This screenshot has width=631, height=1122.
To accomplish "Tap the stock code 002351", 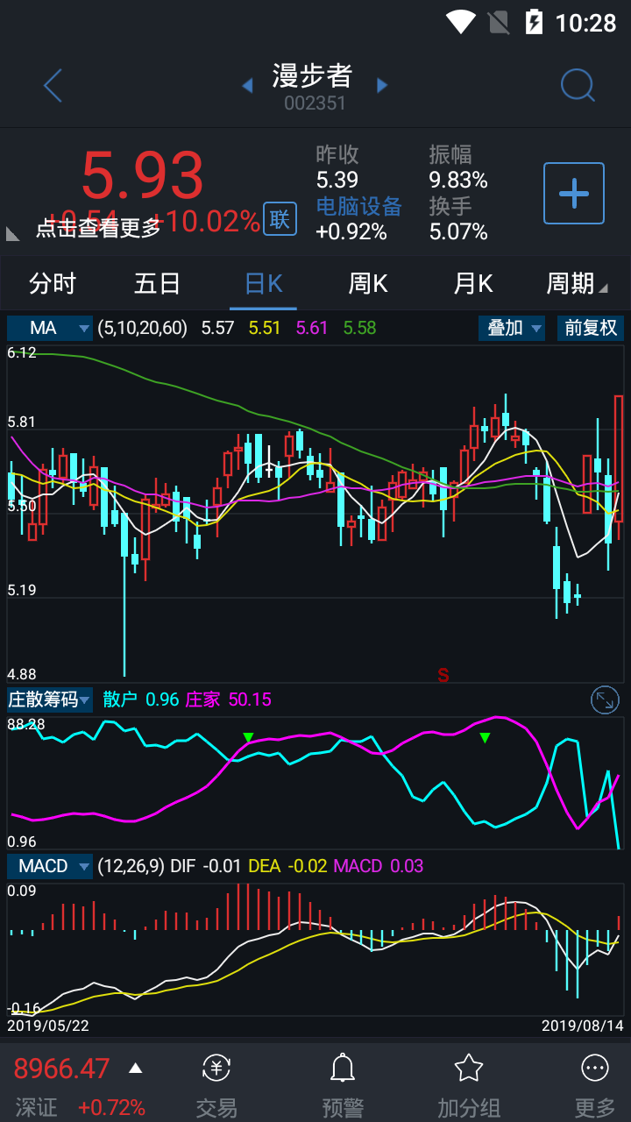I will pos(315,103).
